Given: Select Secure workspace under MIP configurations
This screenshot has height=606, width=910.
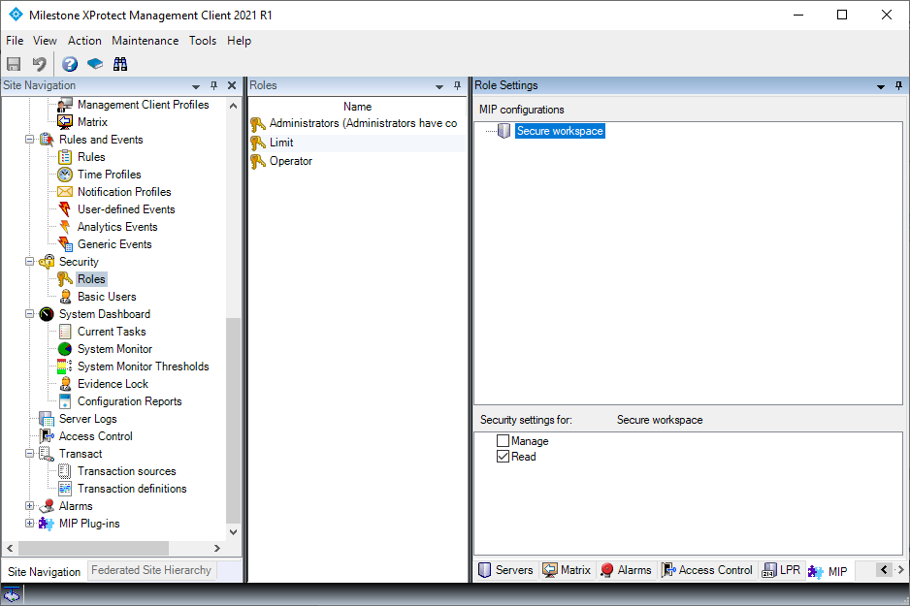Looking at the screenshot, I should [x=560, y=129].
